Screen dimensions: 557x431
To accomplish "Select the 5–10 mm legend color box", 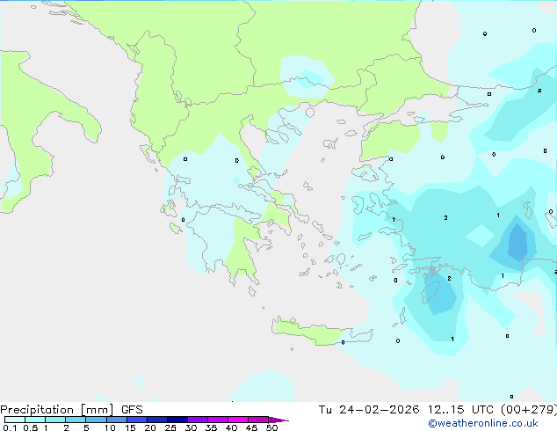I will click(x=96, y=420).
